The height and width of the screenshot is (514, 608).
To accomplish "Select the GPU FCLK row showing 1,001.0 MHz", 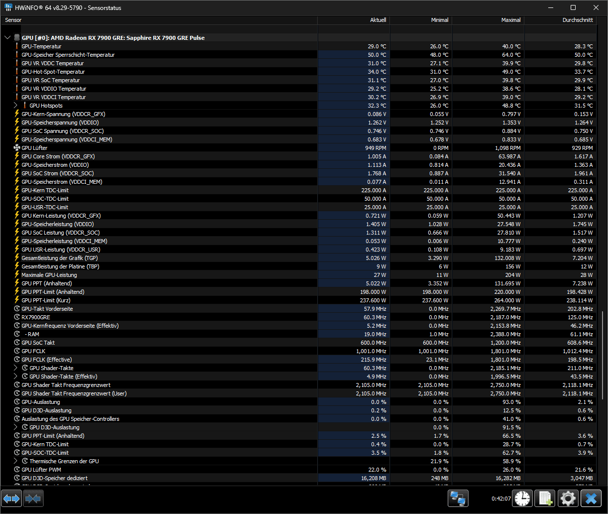I will (299, 351).
